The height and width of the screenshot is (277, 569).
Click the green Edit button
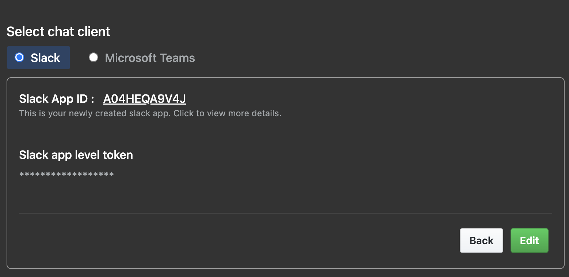pos(529,241)
